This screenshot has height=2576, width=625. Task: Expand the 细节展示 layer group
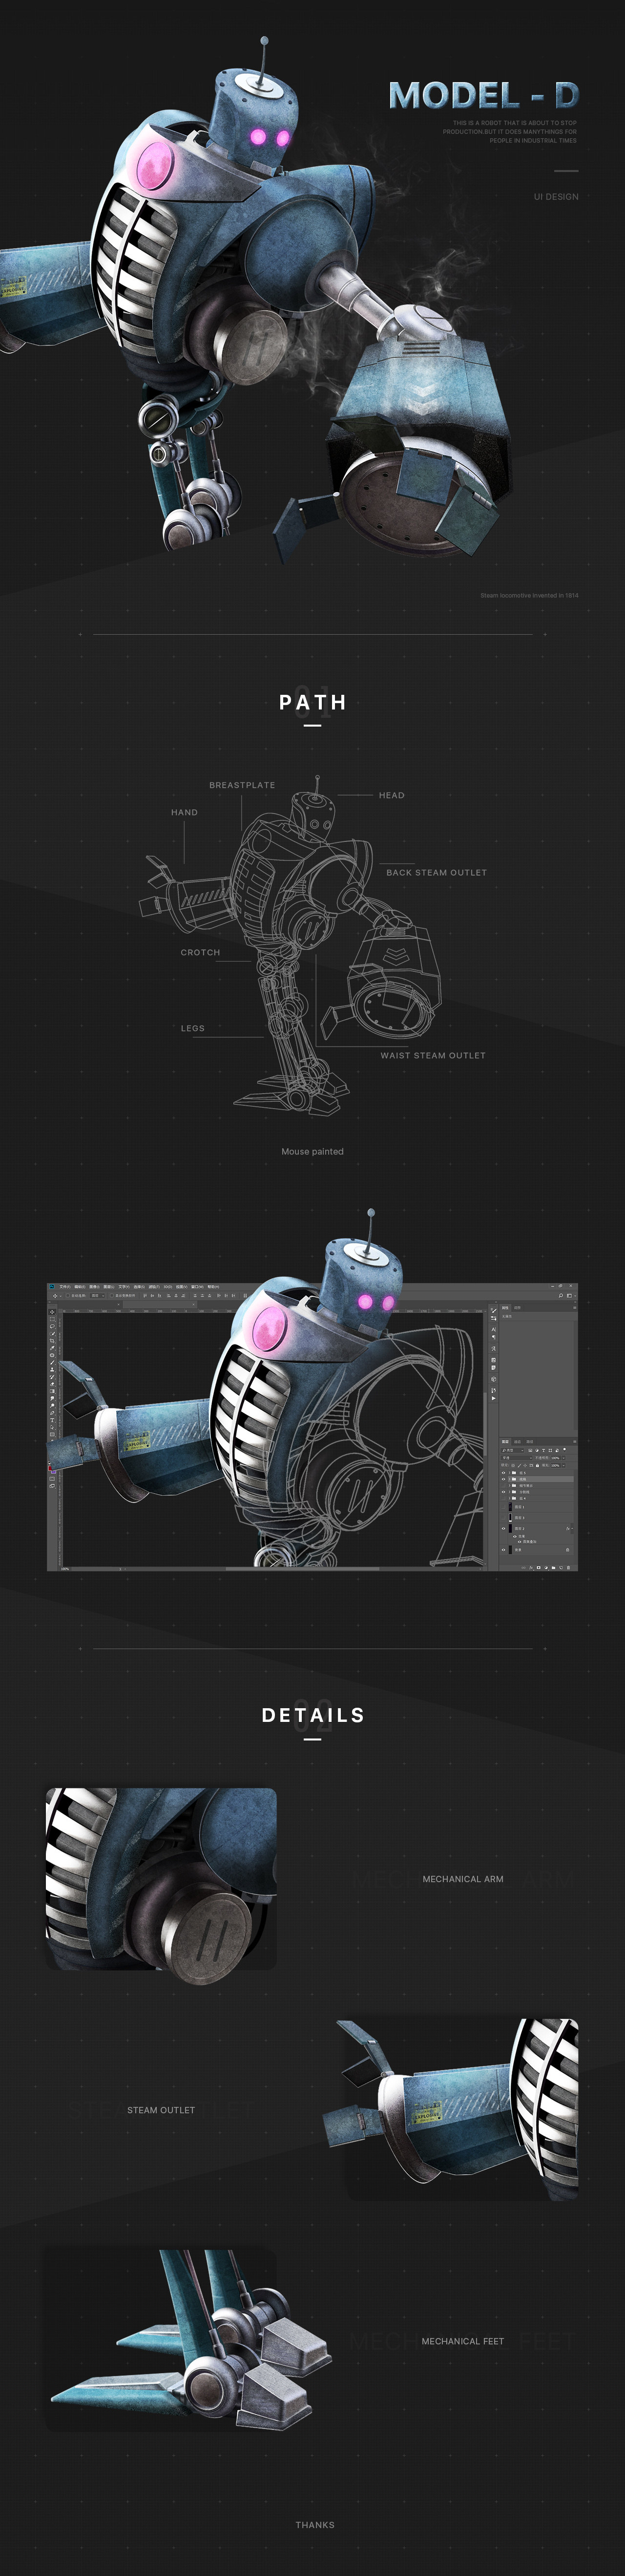[510, 1486]
